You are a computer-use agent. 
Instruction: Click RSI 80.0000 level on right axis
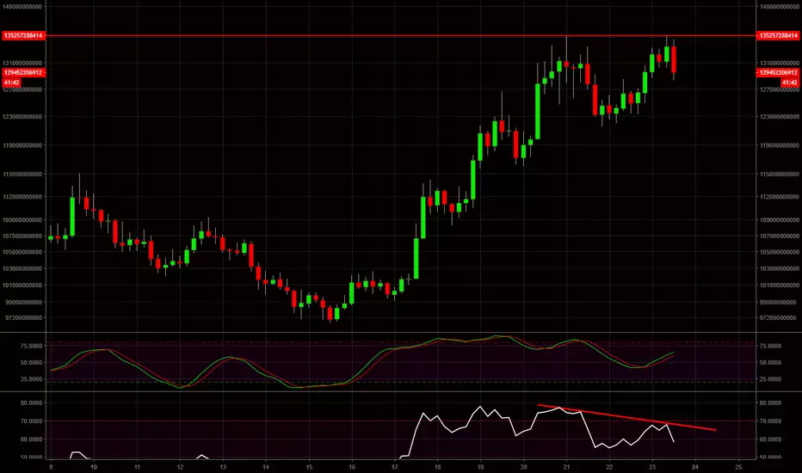(x=770, y=403)
